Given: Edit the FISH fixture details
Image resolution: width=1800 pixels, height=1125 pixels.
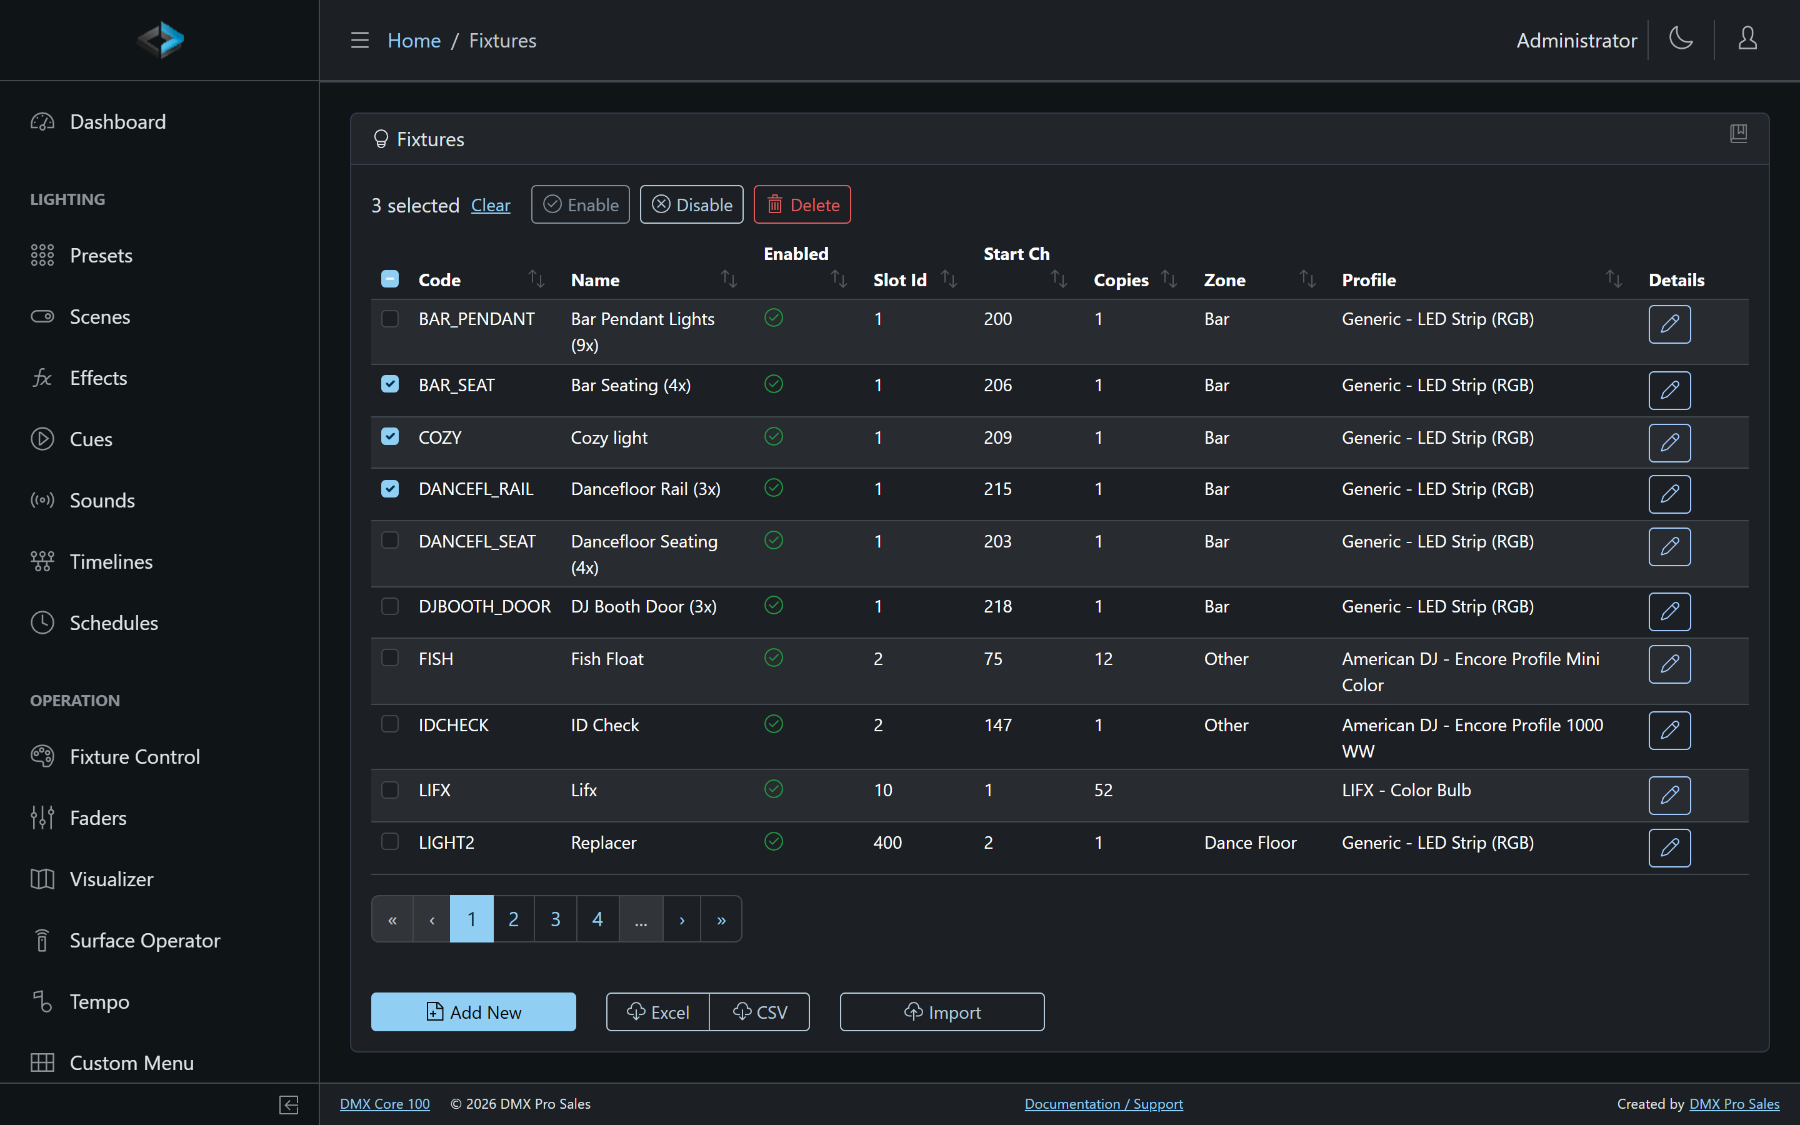Looking at the screenshot, I should click(1669, 664).
